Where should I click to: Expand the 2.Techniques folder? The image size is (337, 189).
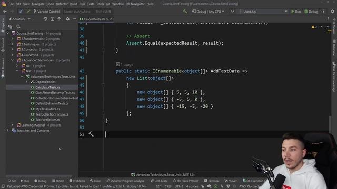coord(13,44)
